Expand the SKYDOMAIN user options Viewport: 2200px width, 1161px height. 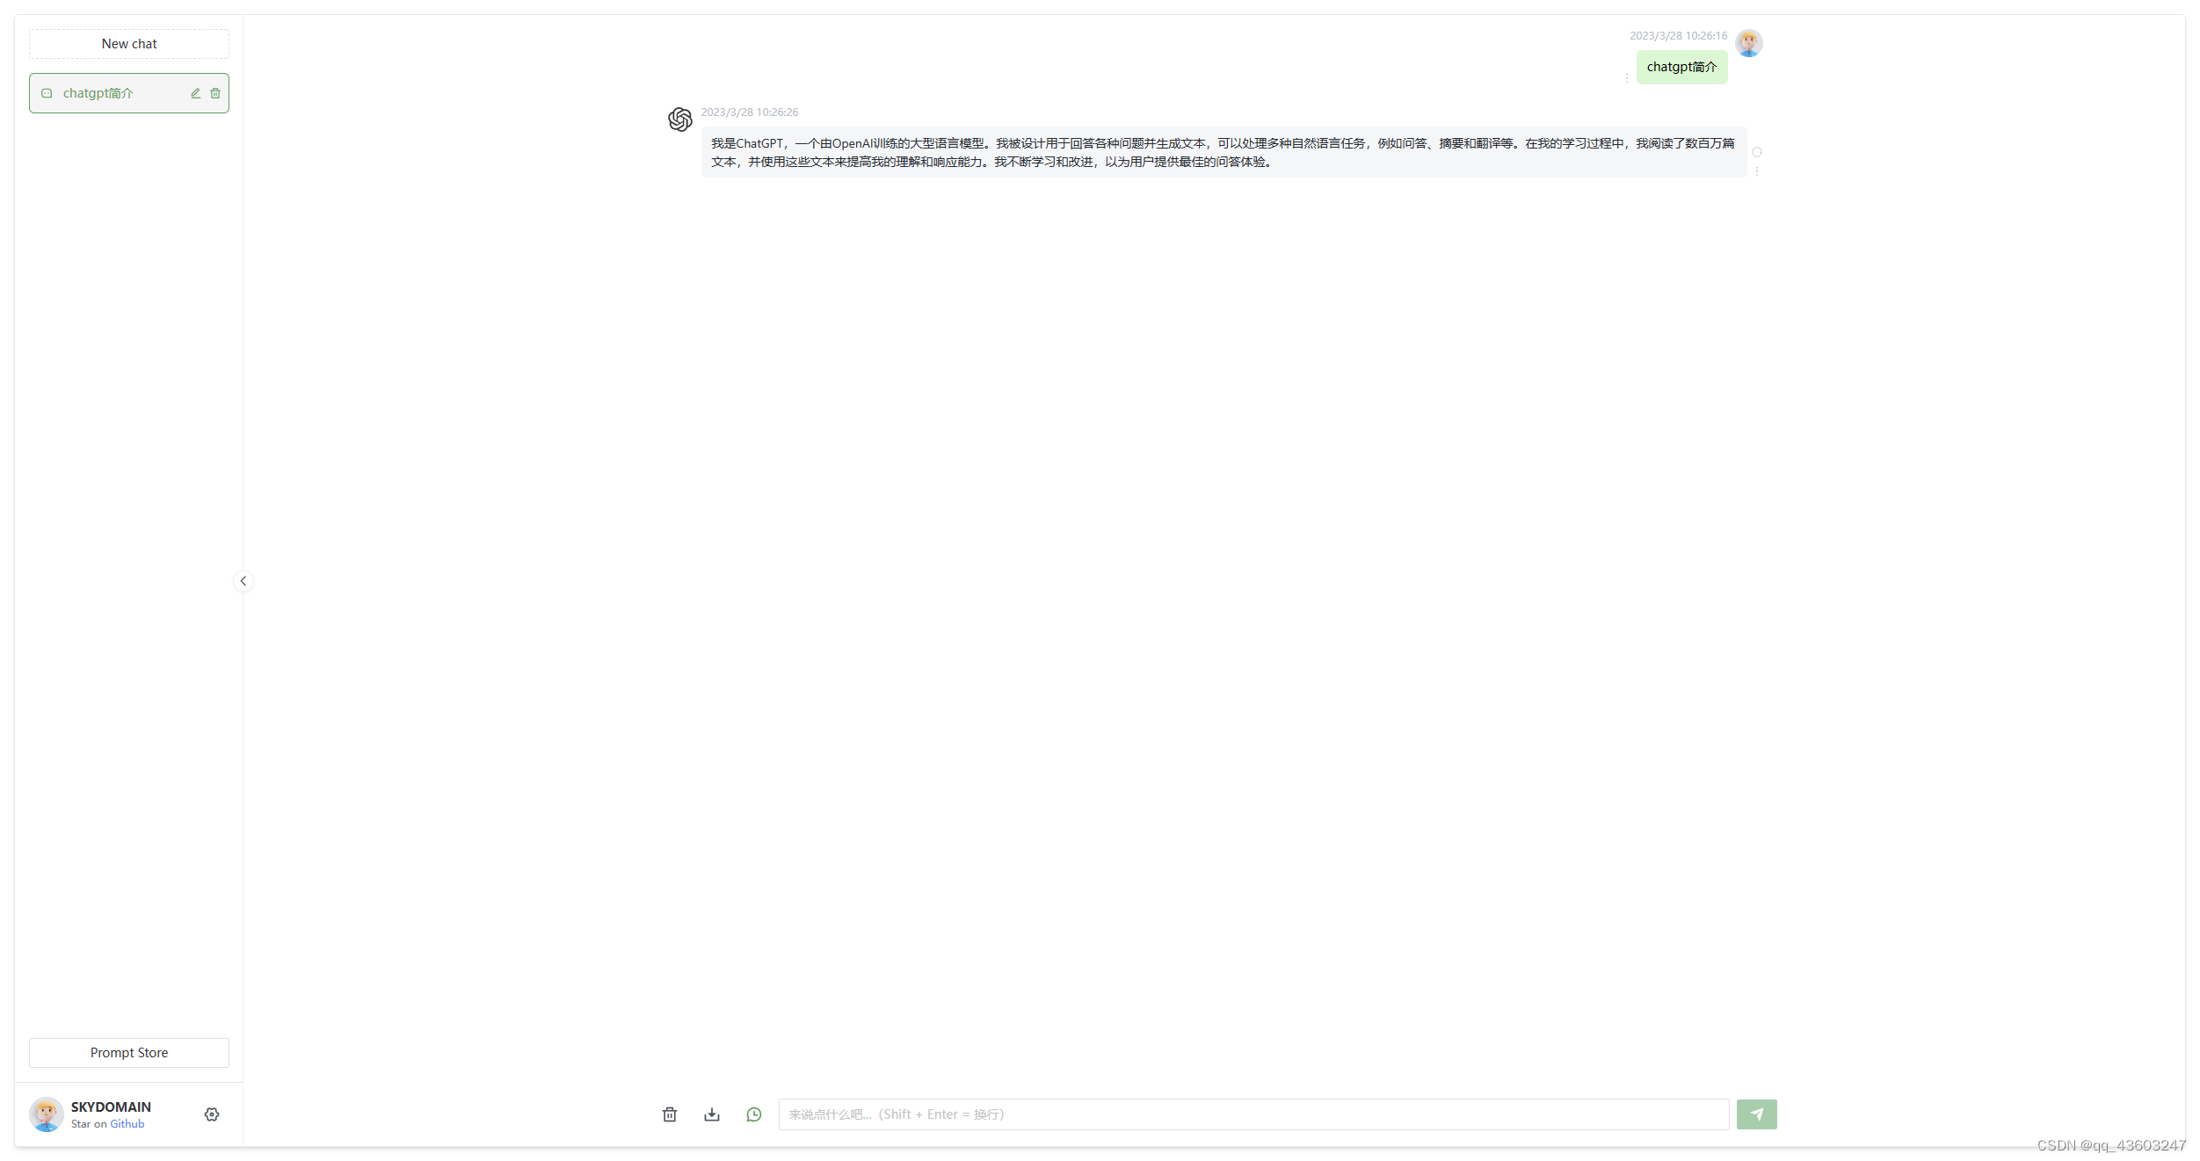(213, 1113)
